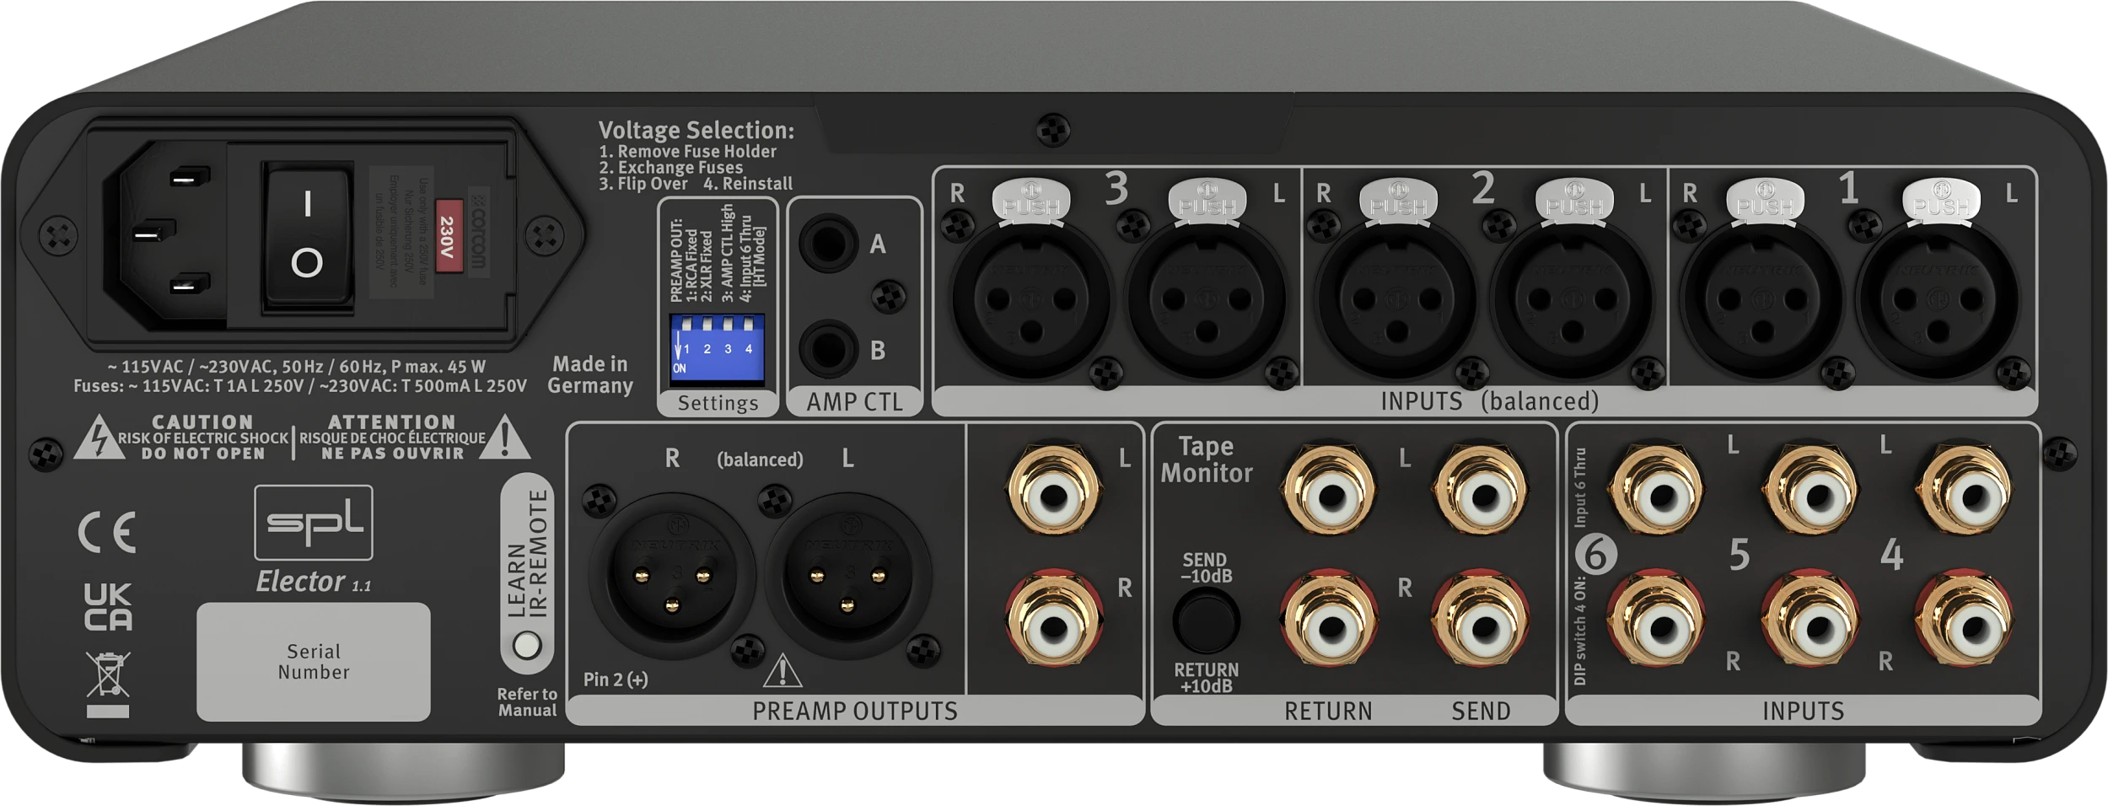Click the "INPUTS (balanced)" label
Screen dimensions: 2108x806
(x=1490, y=401)
